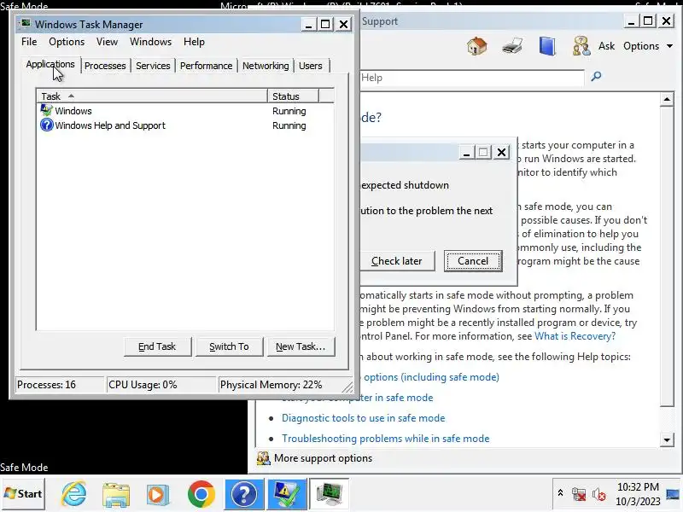The height and width of the screenshot is (512, 683).
Task: Select the Windows Help and Support task
Action: click(185, 125)
